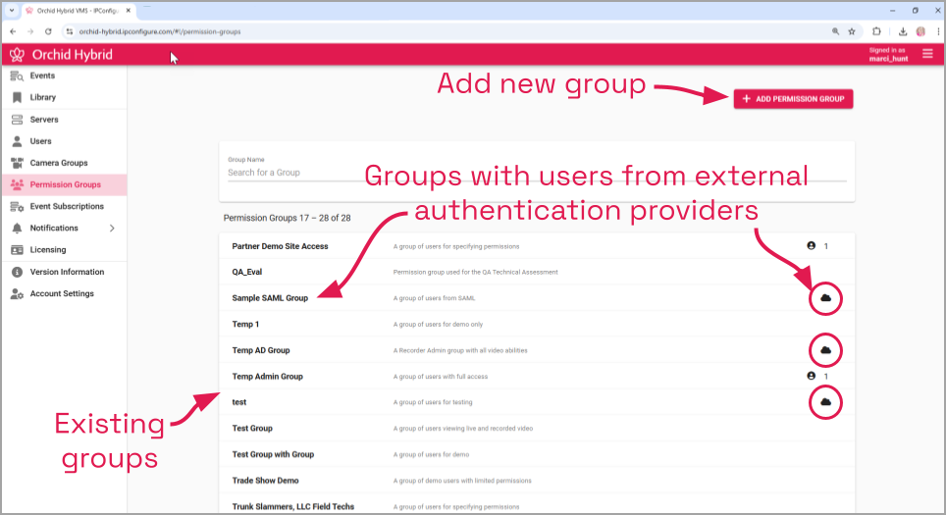This screenshot has width=946, height=515.
Task: Expand the Notifications submenu chevron
Action: tap(112, 229)
